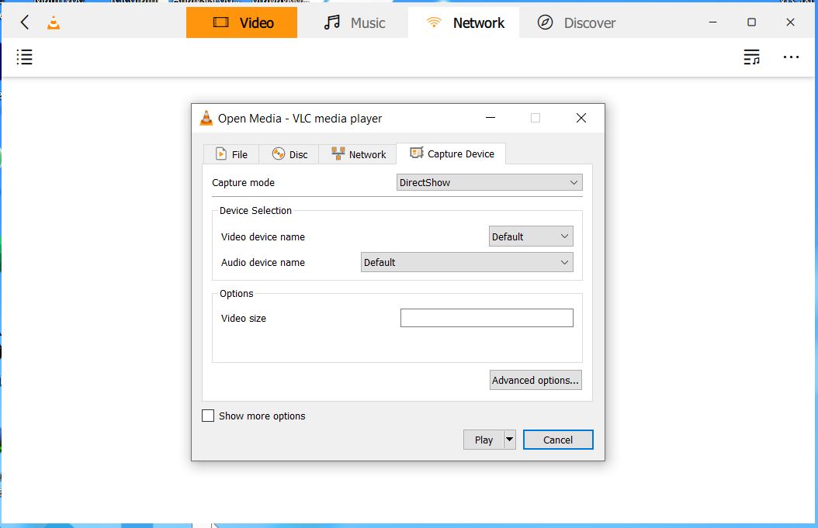Open the playlist queue icon
818x528 pixels.
(x=751, y=57)
